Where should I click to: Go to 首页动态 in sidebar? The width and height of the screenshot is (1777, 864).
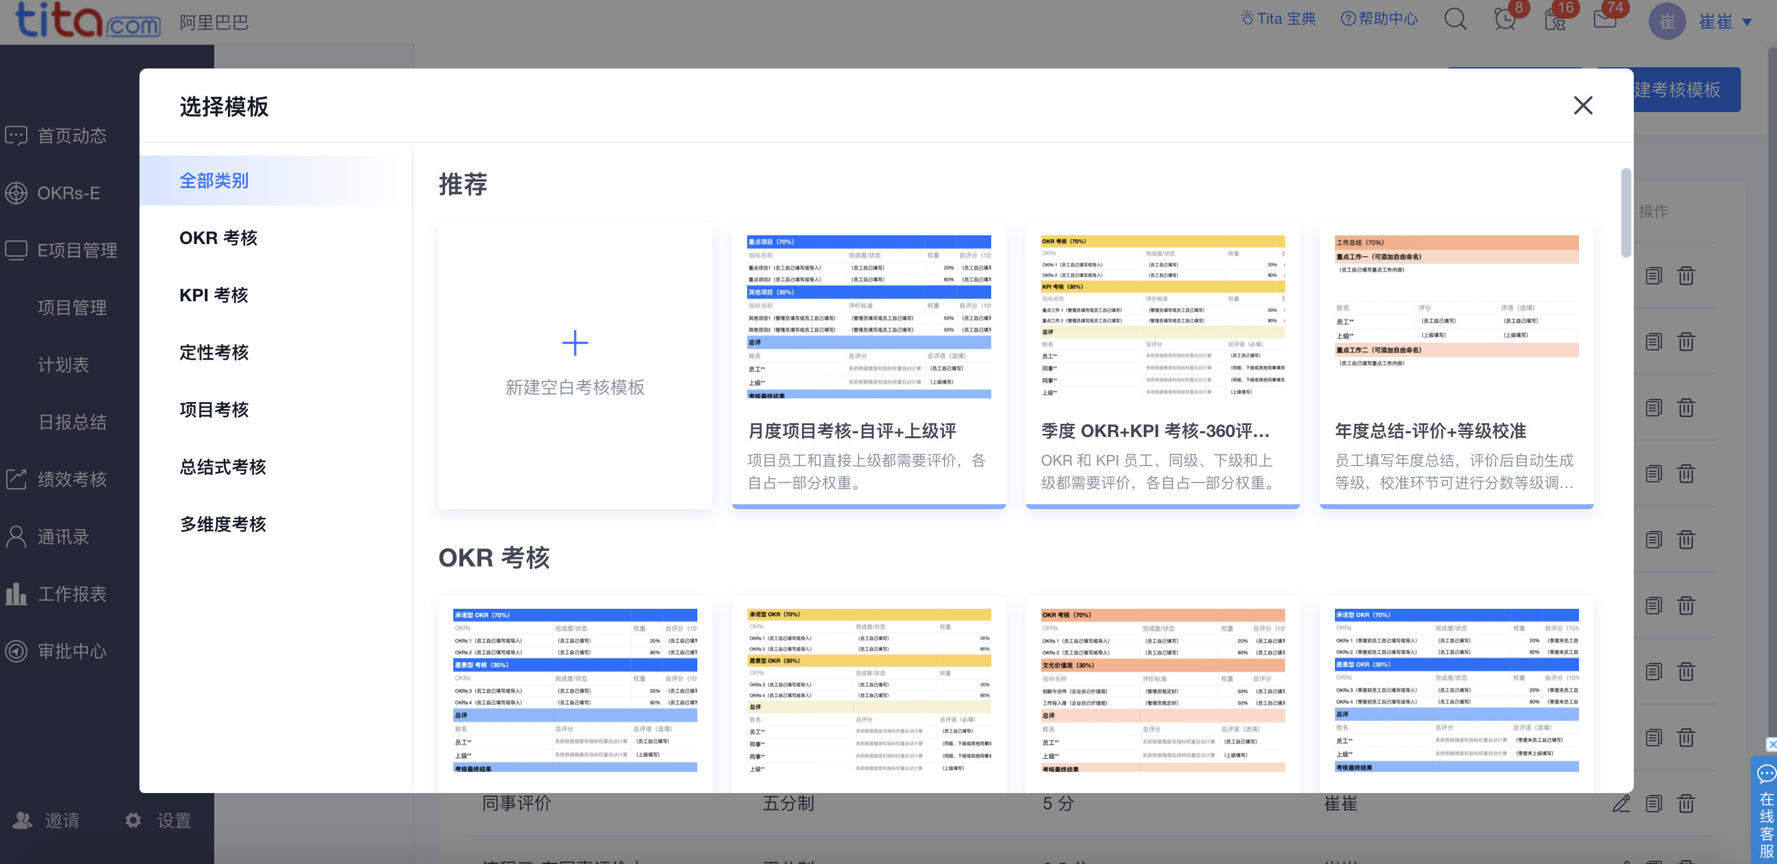tap(72, 135)
